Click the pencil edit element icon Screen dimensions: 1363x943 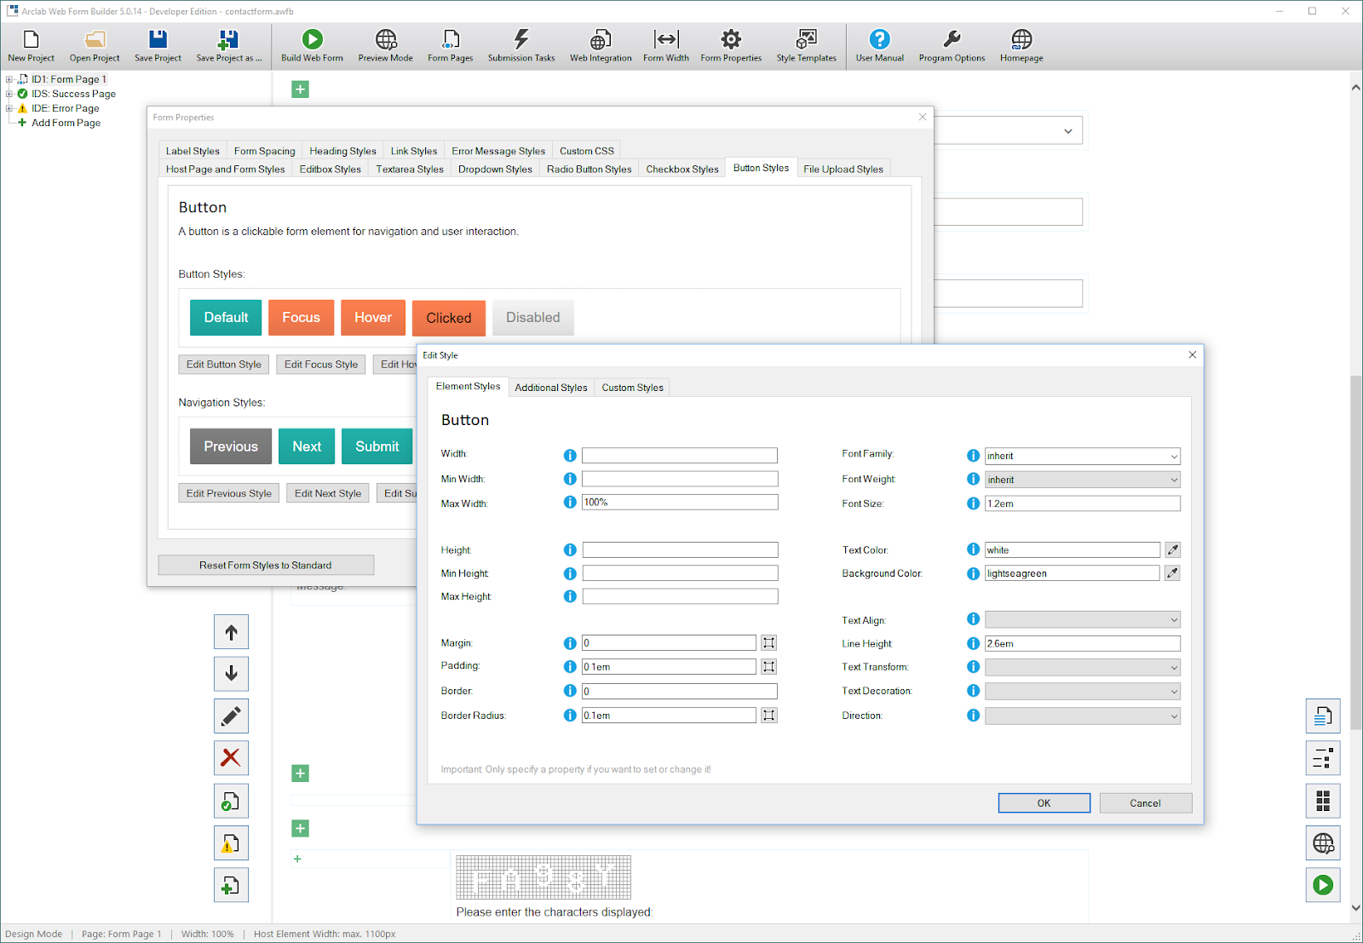[231, 716]
